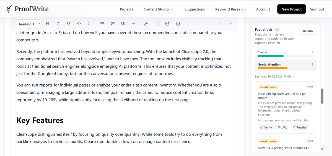332x156 pixels.
Task: Click Verify on the Frase pricing claim
Action: point(266,127)
